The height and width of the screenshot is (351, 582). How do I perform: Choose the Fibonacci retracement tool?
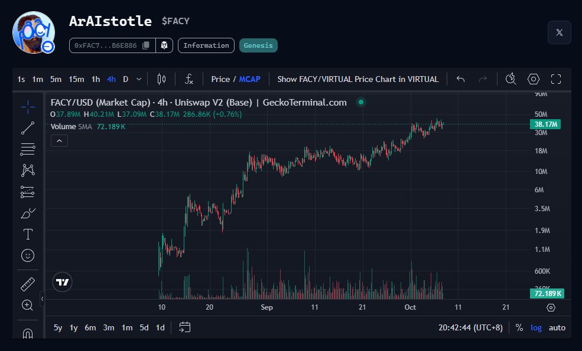coord(27,149)
